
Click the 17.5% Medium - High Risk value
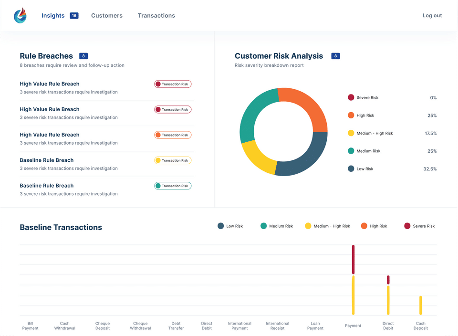pos(430,133)
